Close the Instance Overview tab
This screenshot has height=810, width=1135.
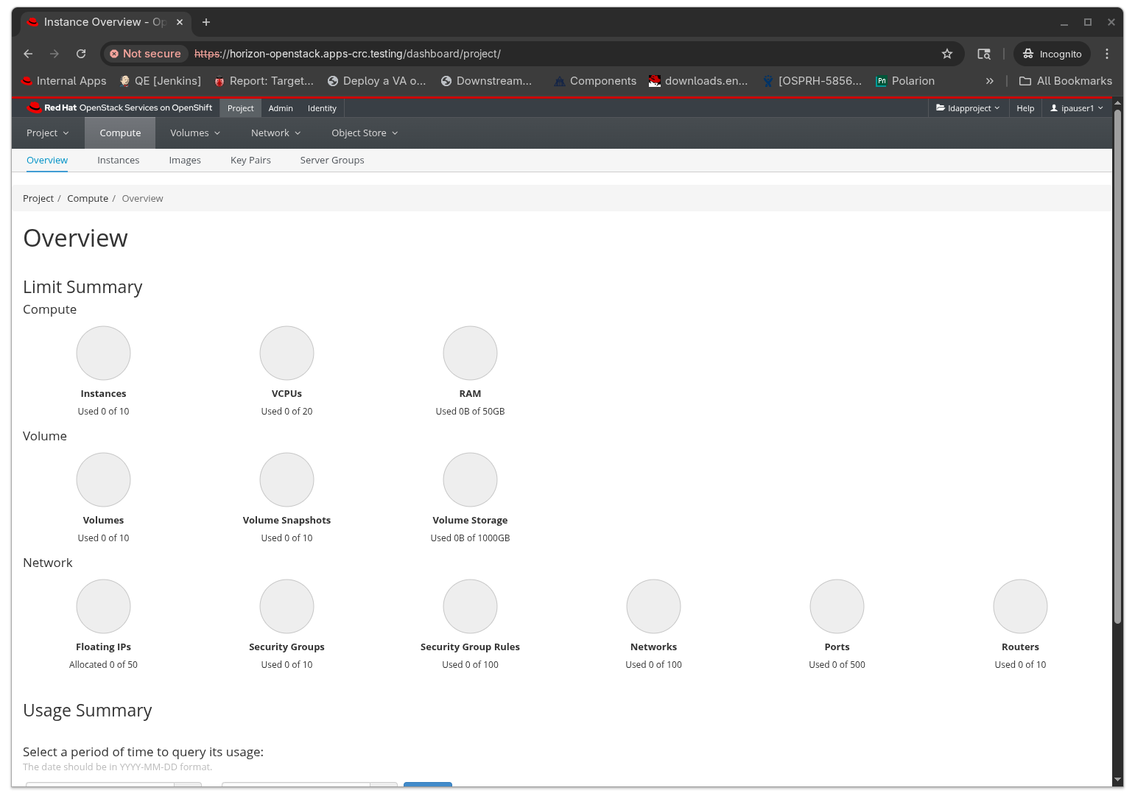[x=180, y=22]
